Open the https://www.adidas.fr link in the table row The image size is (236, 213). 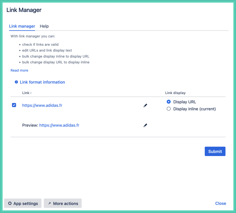42,105
